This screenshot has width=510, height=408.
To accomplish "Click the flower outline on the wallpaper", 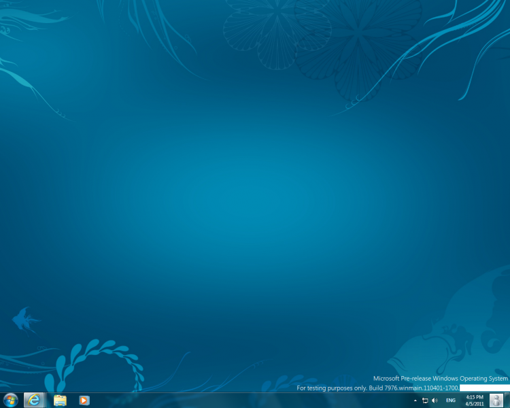I will click(277, 34).
